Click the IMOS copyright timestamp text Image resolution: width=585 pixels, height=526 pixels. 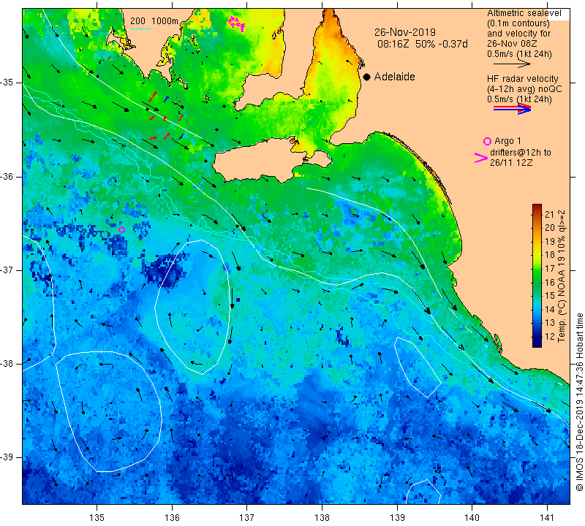pos(579,402)
